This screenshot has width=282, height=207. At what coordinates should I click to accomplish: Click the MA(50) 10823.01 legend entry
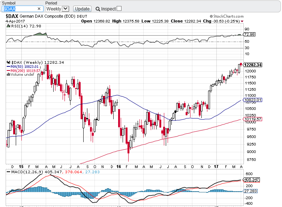pyautogui.click(x=22, y=66)
